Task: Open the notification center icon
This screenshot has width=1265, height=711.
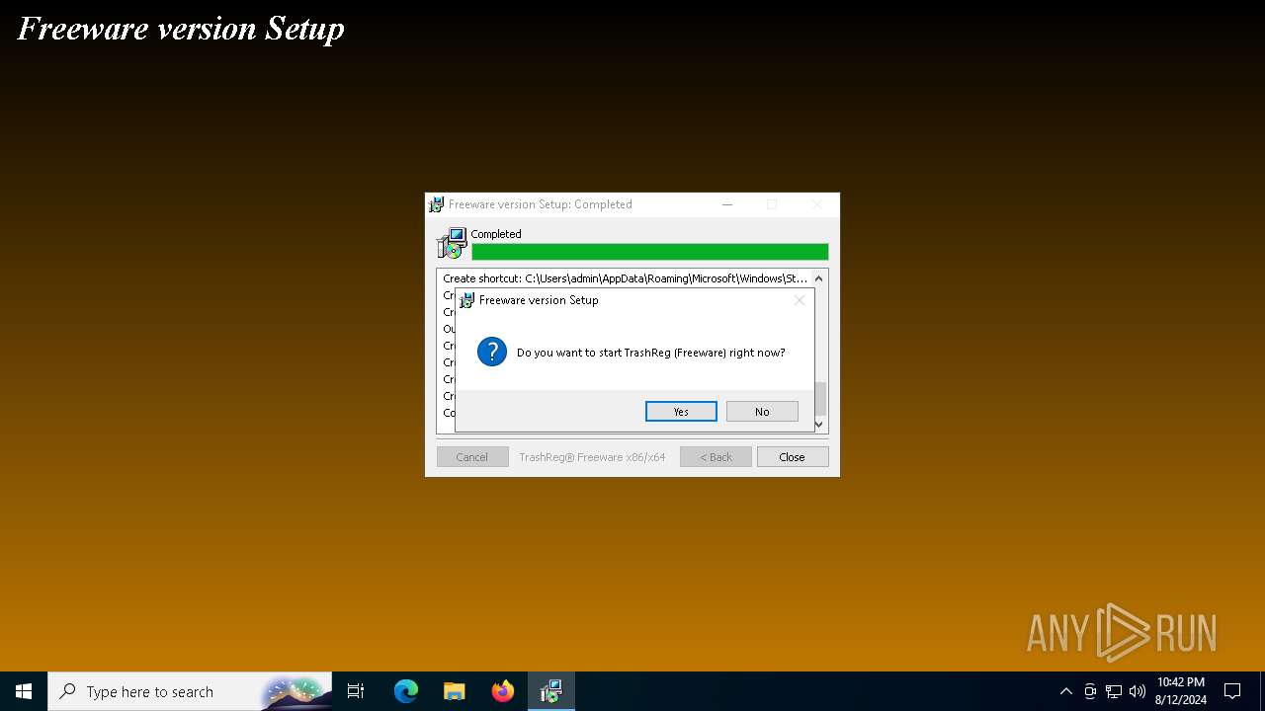Action: coord(1232,691)
